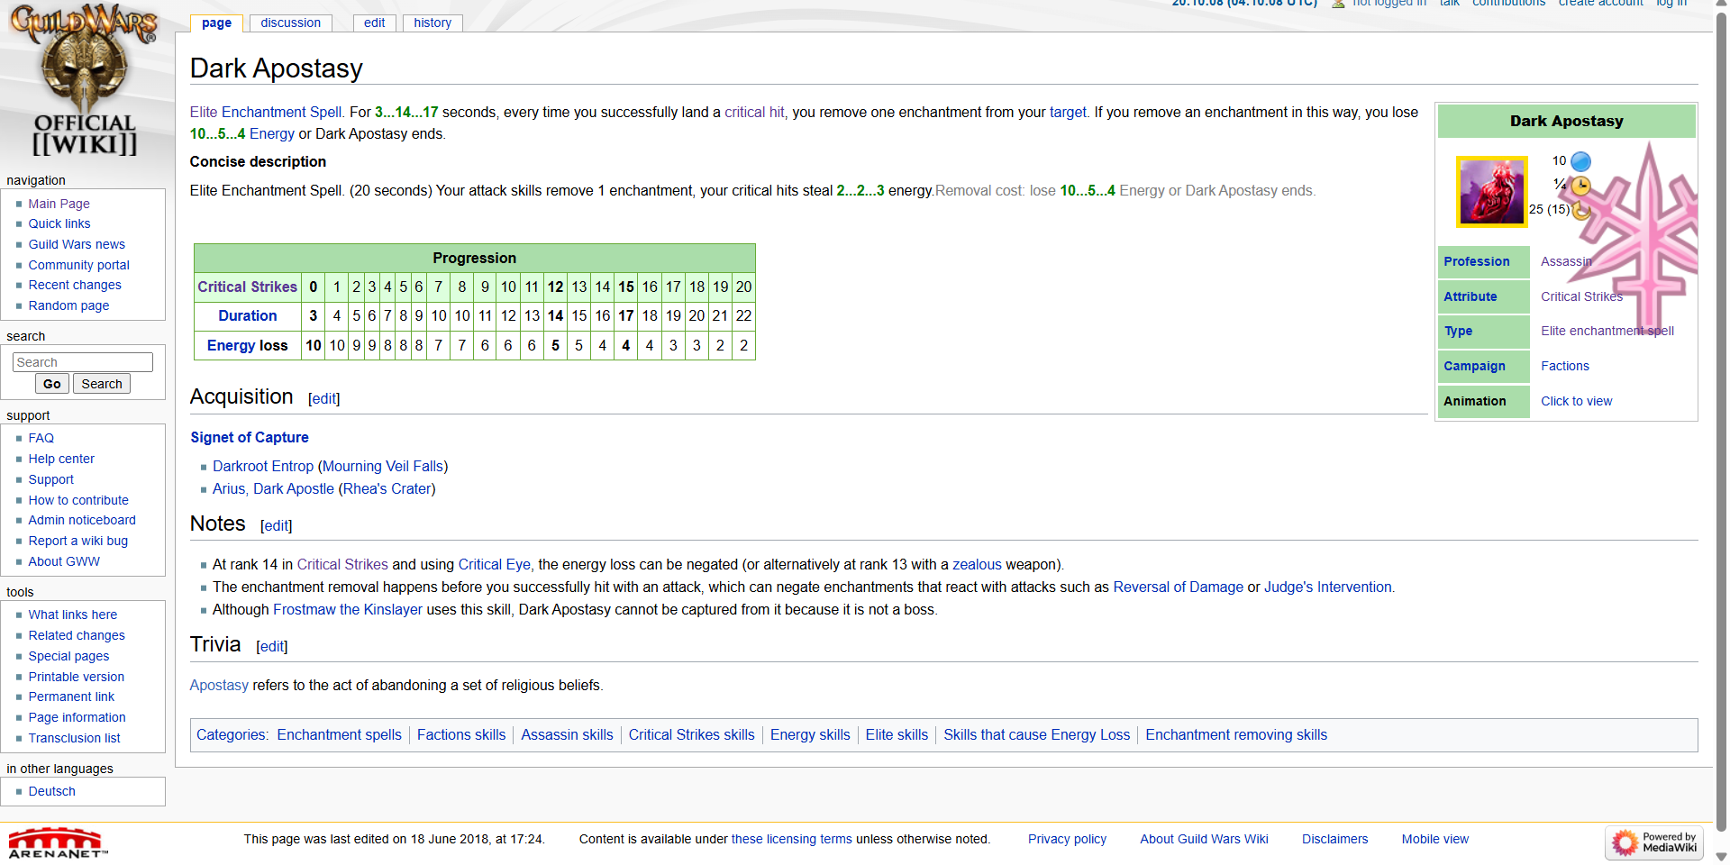1730x865 pixels.
Task: Open Page information
Action: [x=77, y=717]
